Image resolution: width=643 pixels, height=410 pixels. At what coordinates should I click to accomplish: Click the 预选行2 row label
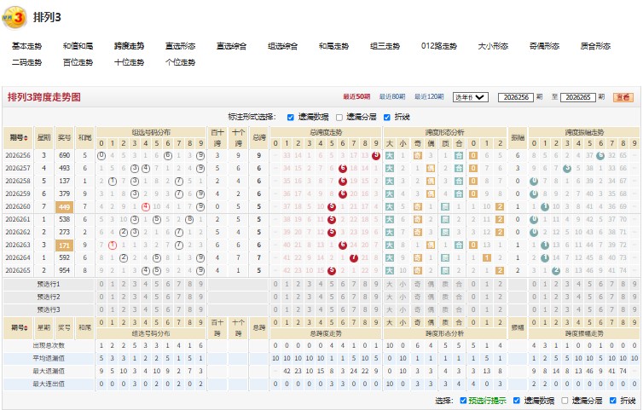[49, 297]
